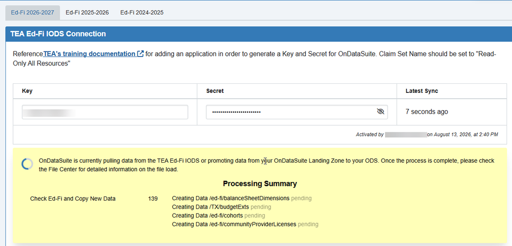Click the /TX/budgetExts pending entry
The image size is (512, 246).
(x=221, y=207)
